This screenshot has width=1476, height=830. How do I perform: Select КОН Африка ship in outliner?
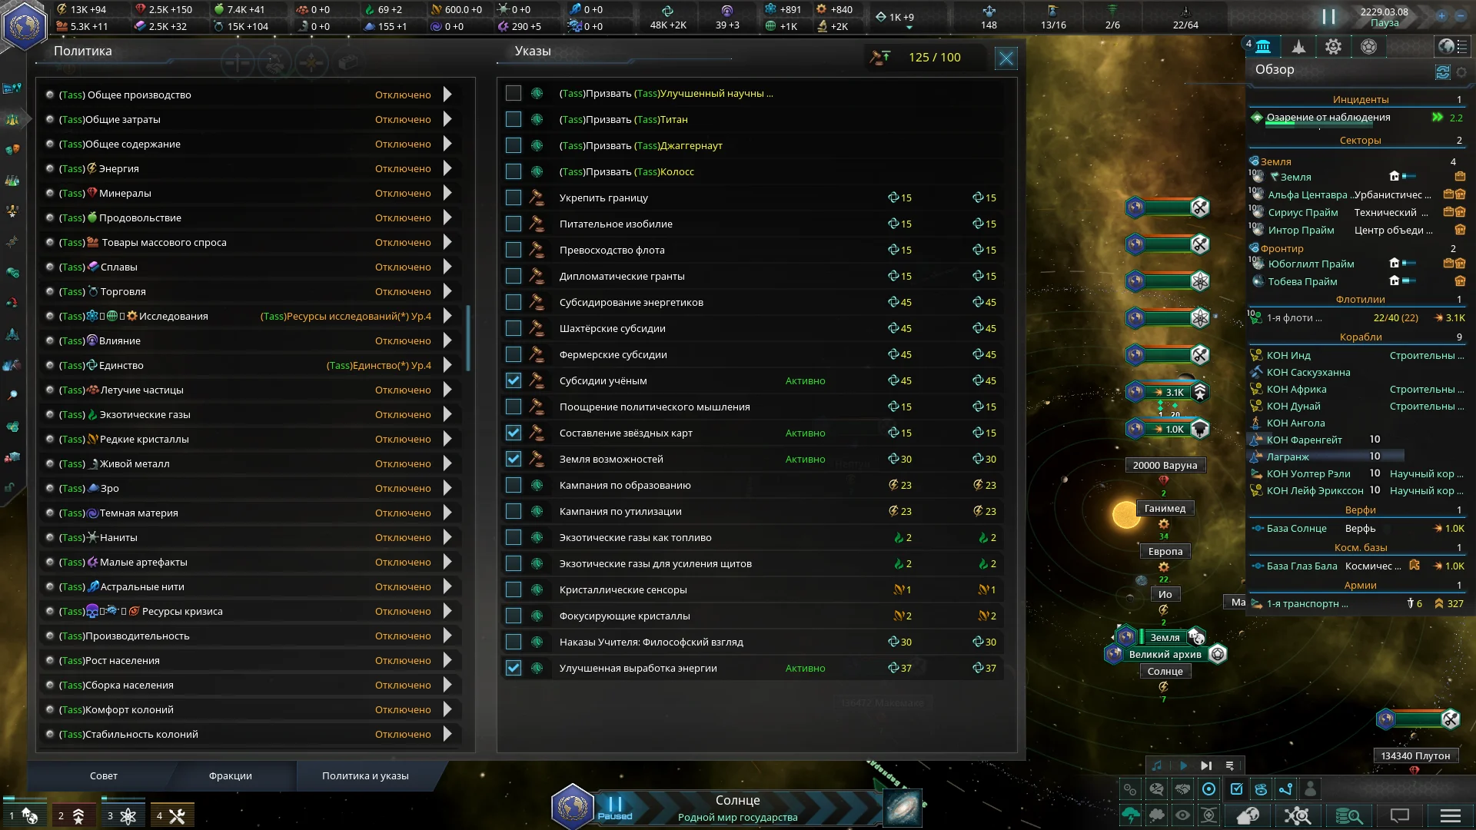pos(1296,389)
